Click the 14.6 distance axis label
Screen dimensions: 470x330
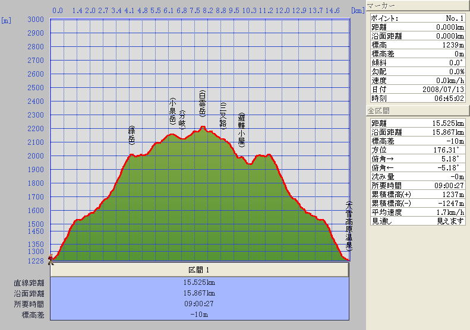coord(332,11)
